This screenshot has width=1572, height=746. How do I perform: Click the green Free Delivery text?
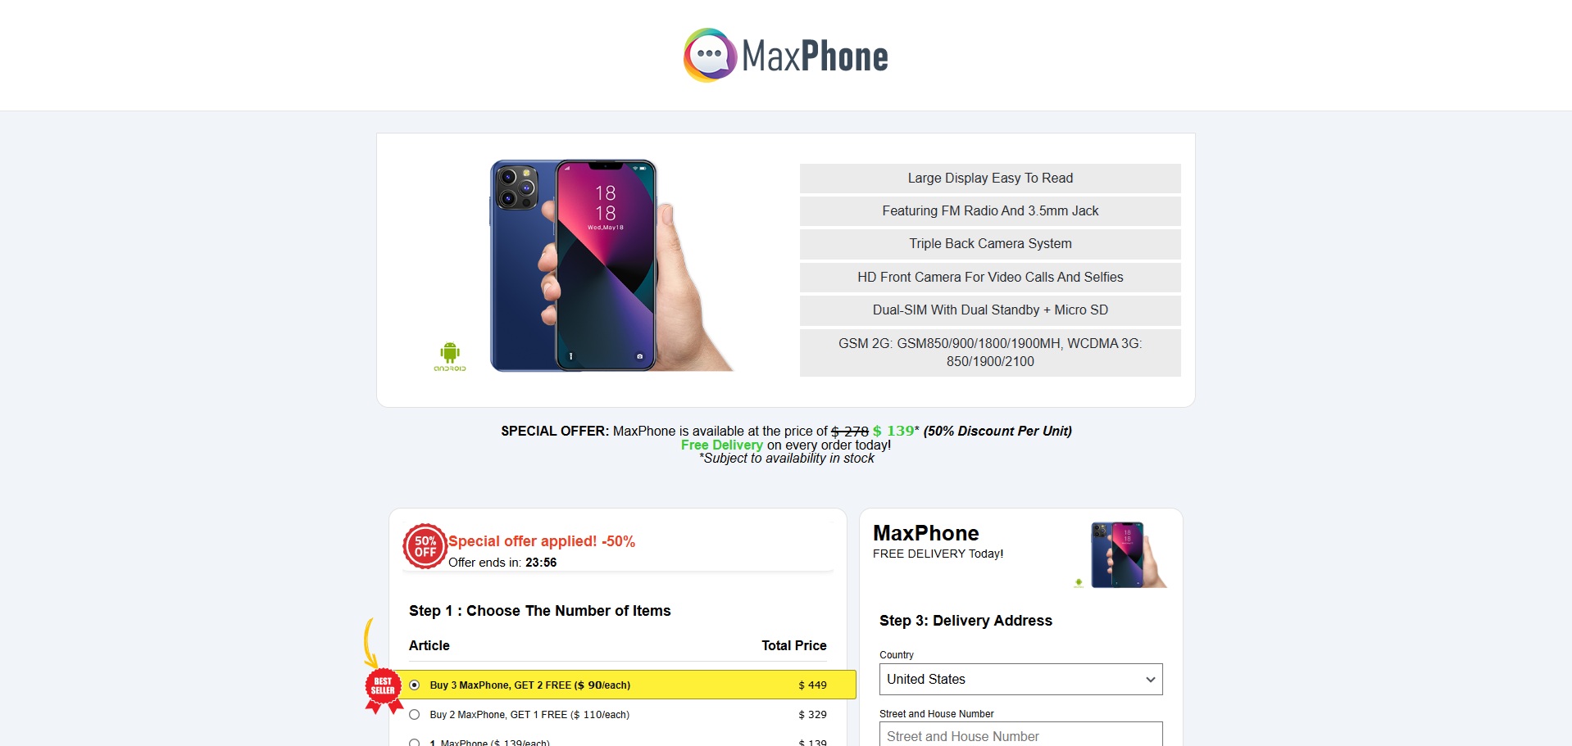(x=721, y=445)
